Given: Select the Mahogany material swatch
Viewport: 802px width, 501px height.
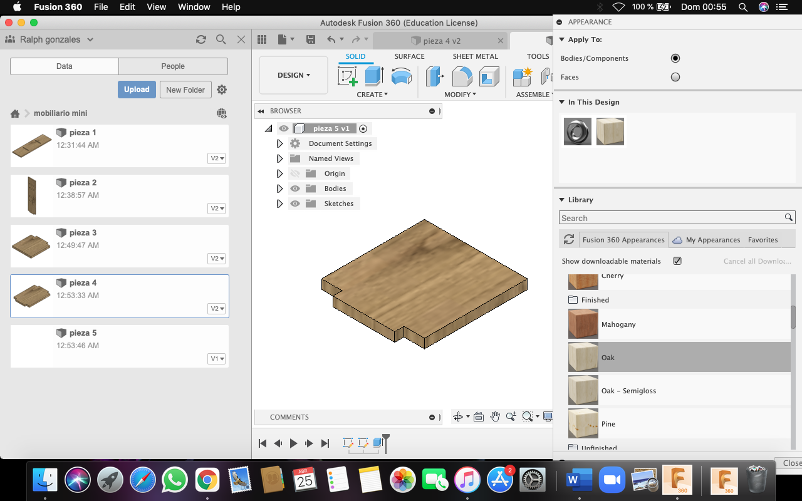Looking at the screenshot, I should 583,324.
